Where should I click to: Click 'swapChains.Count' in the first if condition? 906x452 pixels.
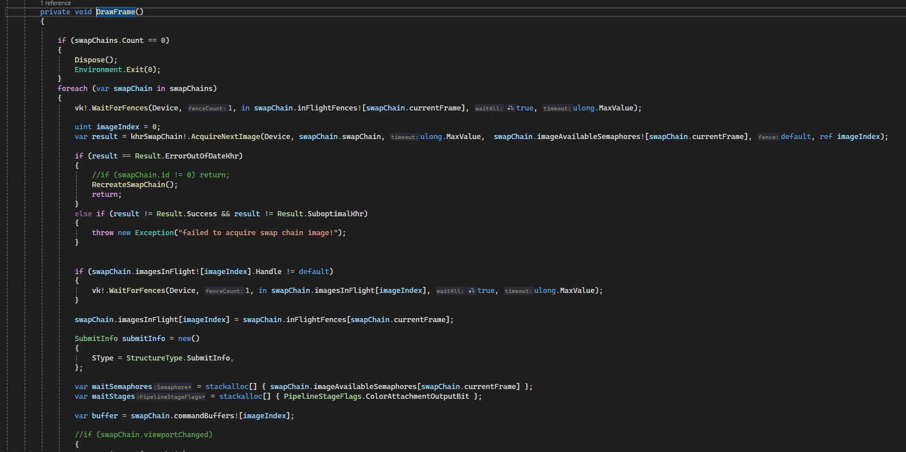coord(109,41)
